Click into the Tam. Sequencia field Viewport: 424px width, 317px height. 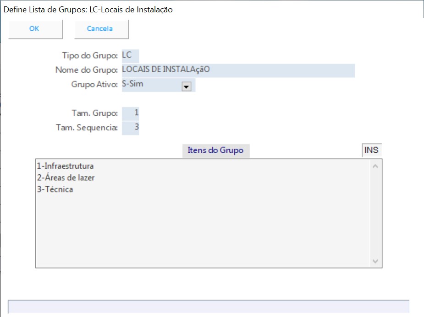[131, 128]
